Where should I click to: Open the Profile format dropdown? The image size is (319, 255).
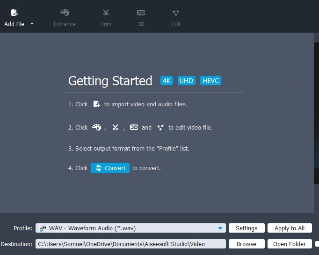130,228
